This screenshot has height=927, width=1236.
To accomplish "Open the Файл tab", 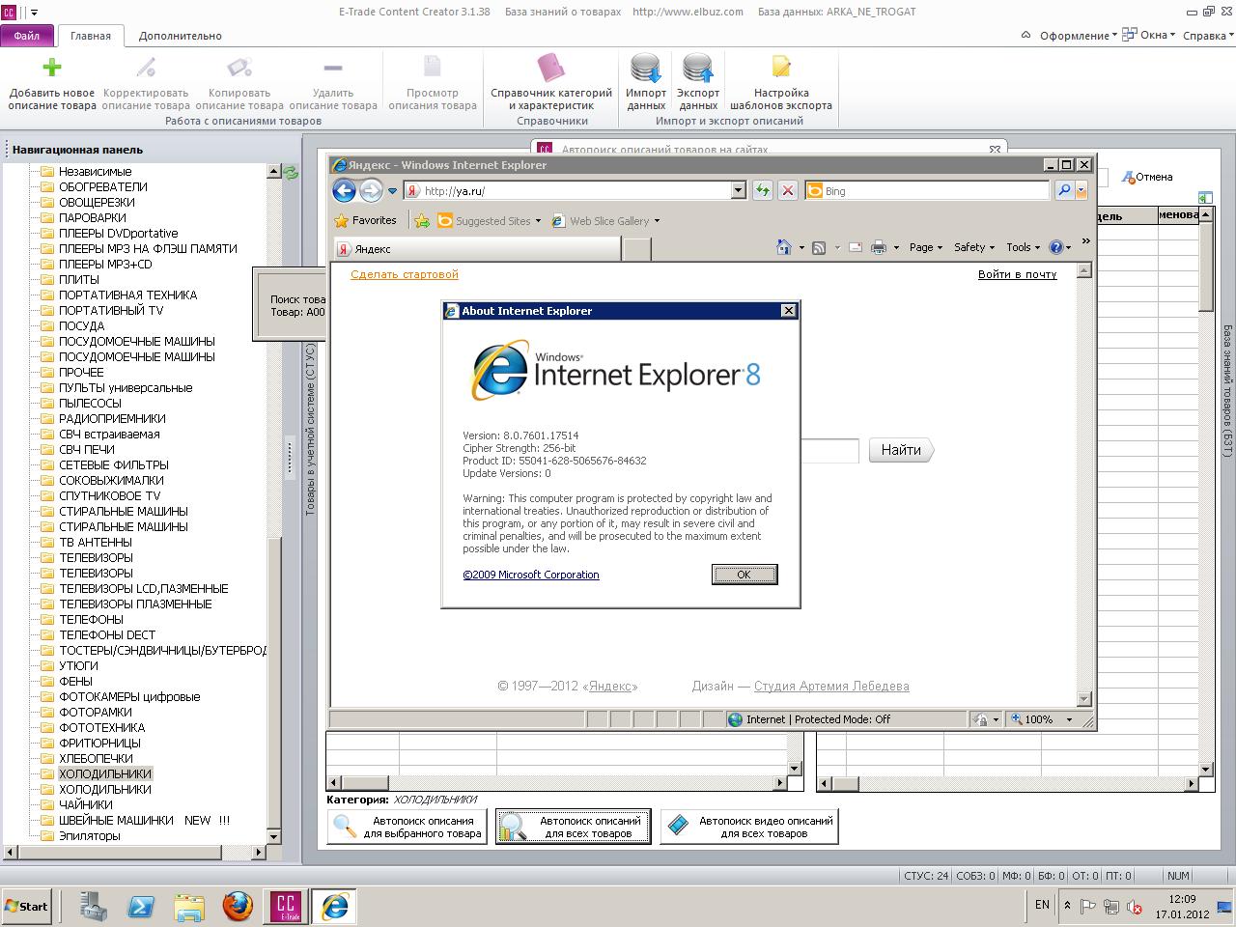I will pos(27,36).
